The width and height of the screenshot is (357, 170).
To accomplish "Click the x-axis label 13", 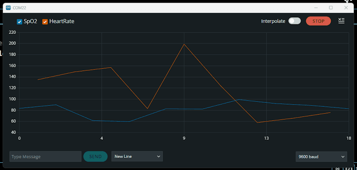I will 266,138.
